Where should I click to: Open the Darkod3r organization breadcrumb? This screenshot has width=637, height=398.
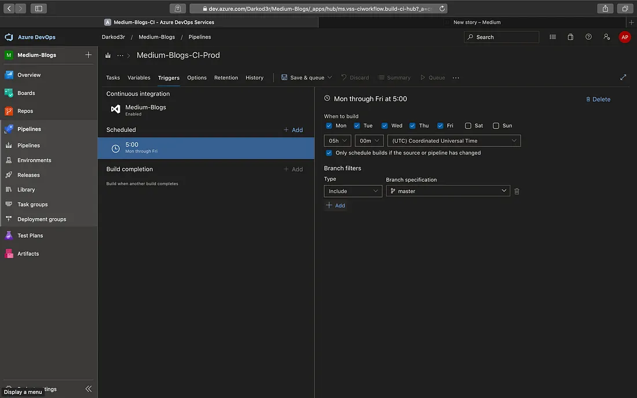tap(114, 37)
